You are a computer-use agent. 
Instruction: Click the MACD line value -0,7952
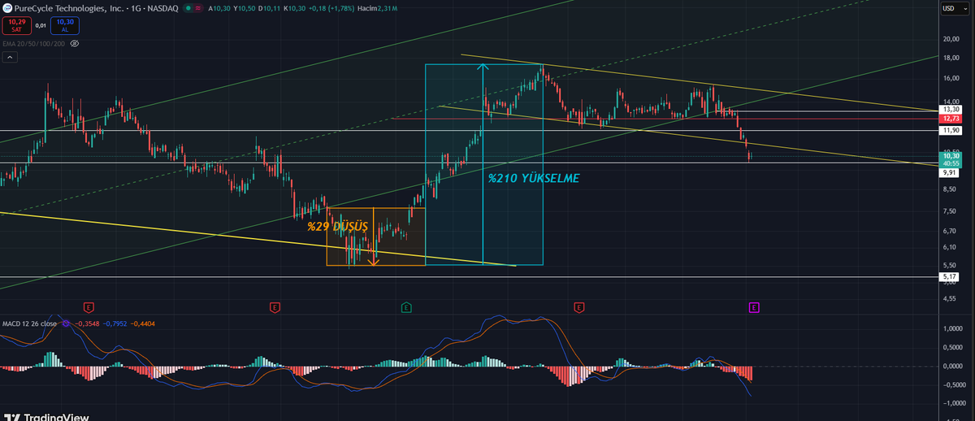(x=115, y=323)
